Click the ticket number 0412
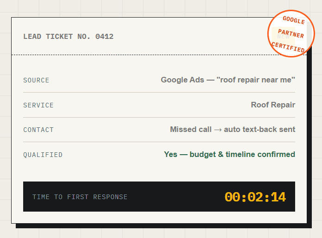This screenshot has height=238, width=322. [x=104, y=37]
